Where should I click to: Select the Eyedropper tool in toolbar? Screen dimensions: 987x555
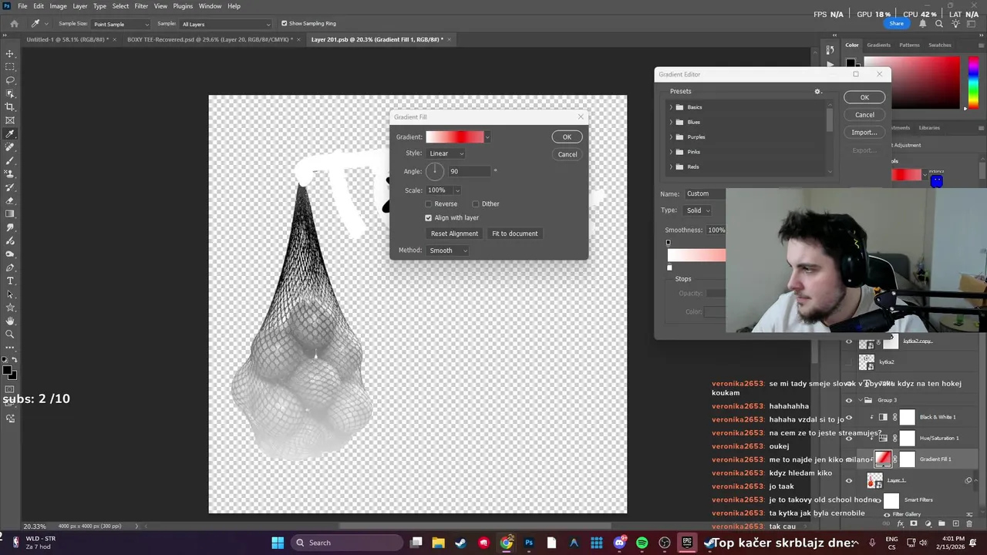coord(10,134)
